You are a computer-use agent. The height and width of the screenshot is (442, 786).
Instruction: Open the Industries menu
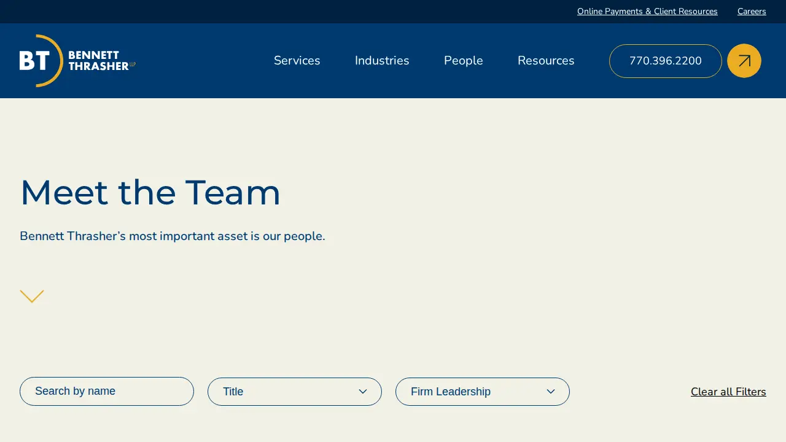coord(382,61)
